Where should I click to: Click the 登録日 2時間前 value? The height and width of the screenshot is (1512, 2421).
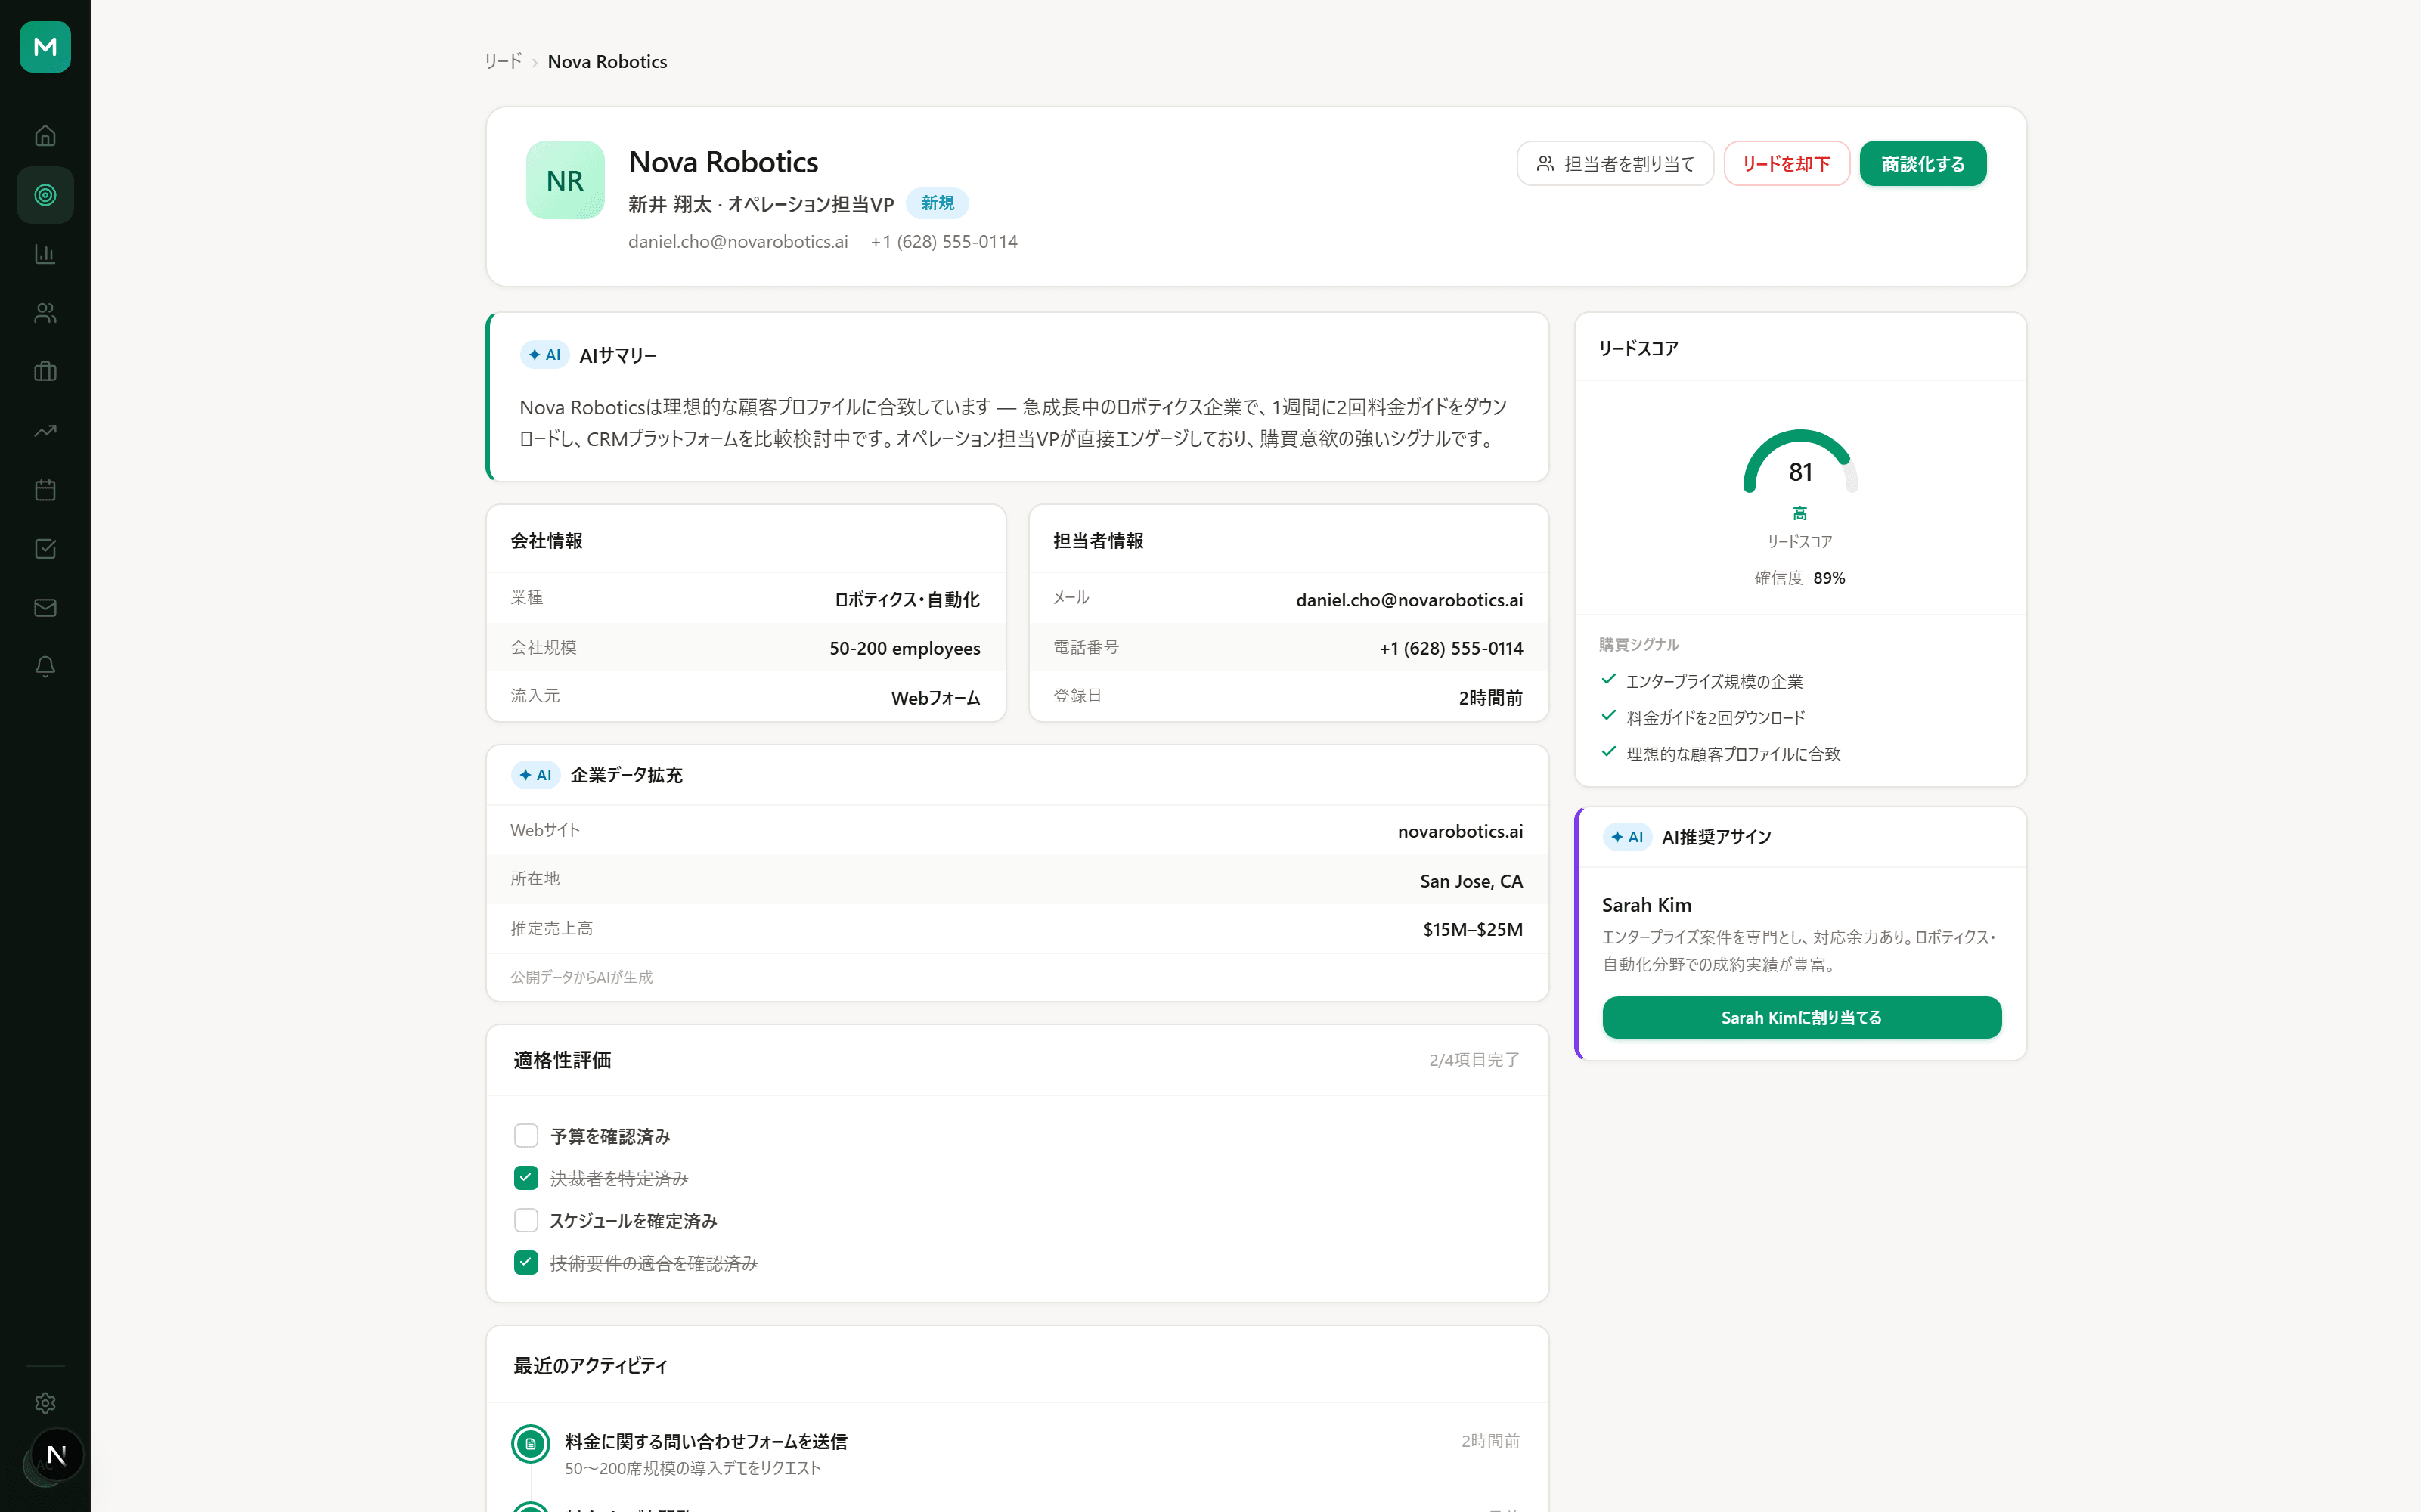pyautogui.click(x=1490, y=698)
